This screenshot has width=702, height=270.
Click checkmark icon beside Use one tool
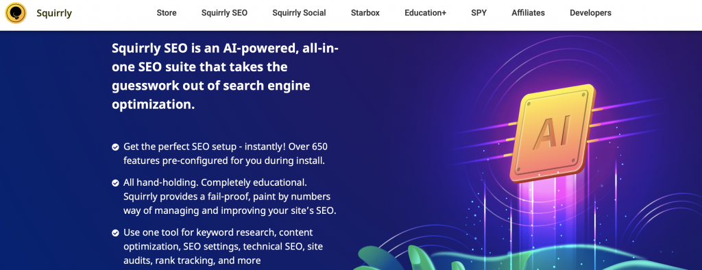point(115,233)
